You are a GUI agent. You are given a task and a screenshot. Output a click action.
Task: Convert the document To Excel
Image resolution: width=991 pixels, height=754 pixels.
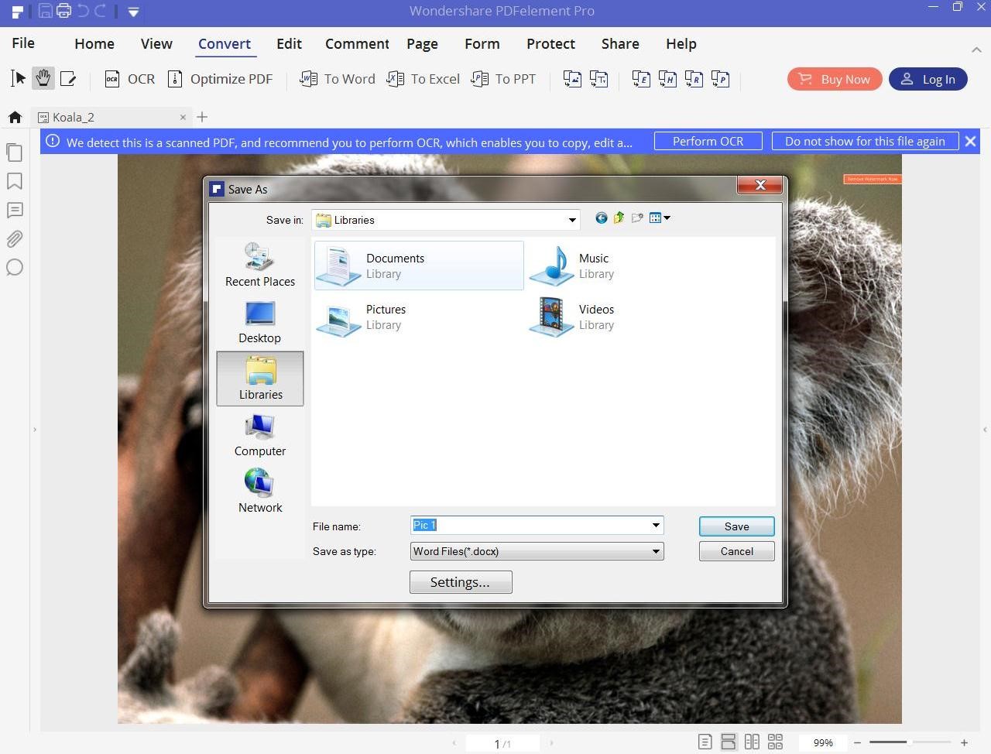click(x=423, y=79)
